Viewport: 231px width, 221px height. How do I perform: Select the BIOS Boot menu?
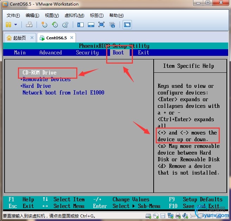(x=118, y=53)
